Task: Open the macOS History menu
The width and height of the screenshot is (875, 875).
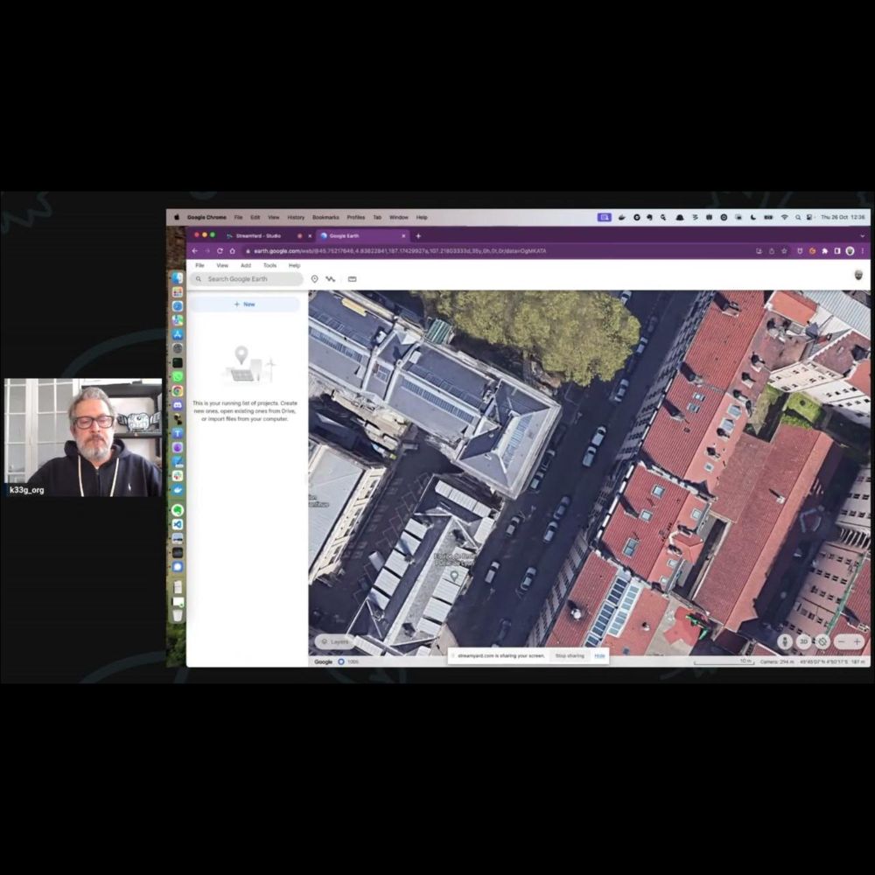Action: coord(296,218)
